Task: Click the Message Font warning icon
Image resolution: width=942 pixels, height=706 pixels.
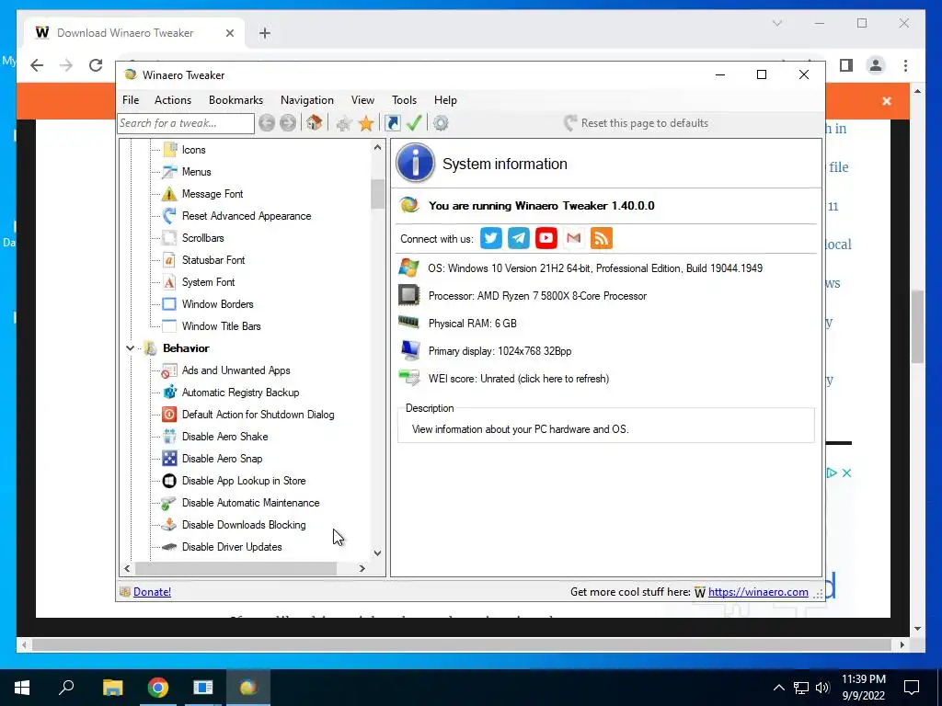Action: [x=169, y=194]
